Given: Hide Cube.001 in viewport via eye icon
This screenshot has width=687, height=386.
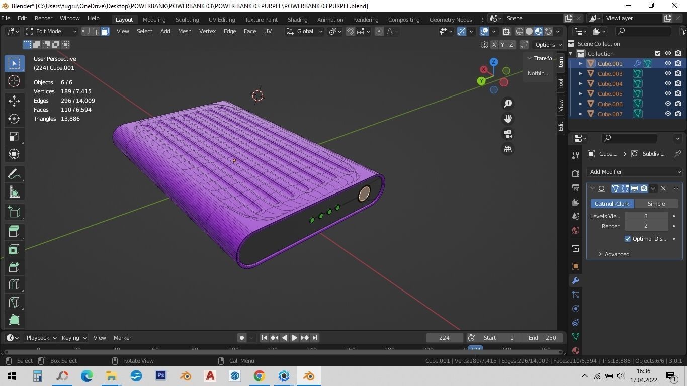Looking at the screenshot, I should point(668,63).
